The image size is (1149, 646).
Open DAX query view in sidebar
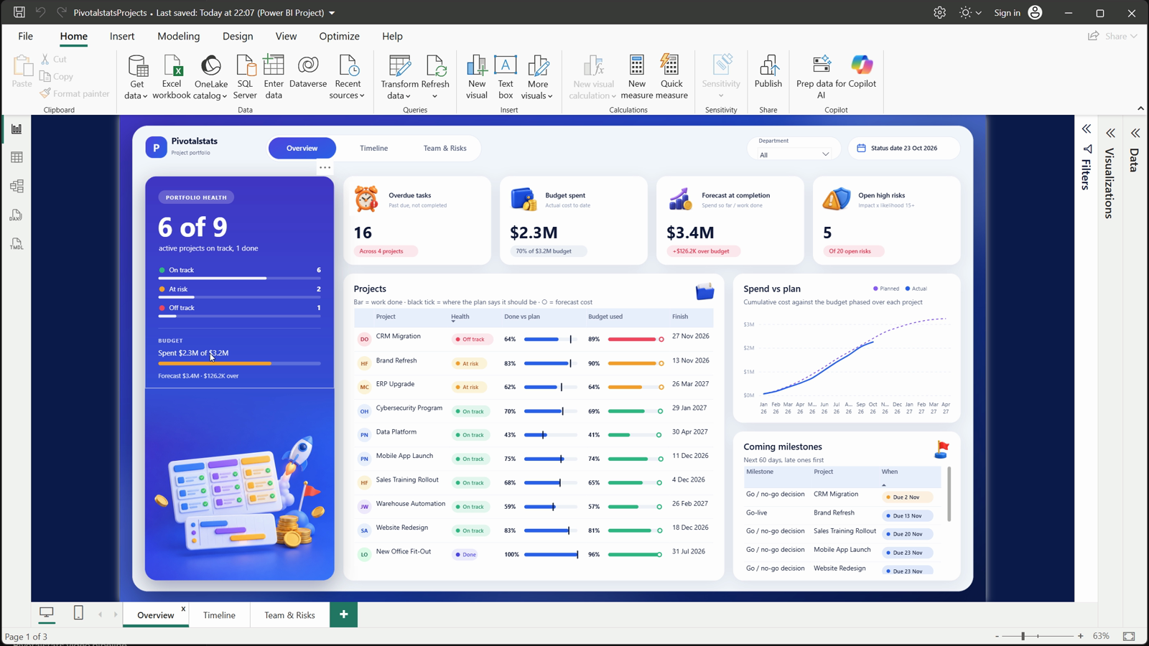(17, 215)
